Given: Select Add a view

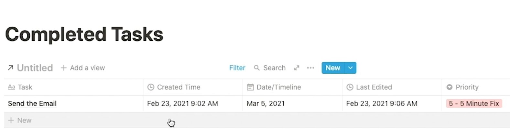Looking at the screenshot, I should (x=83, y=68).
